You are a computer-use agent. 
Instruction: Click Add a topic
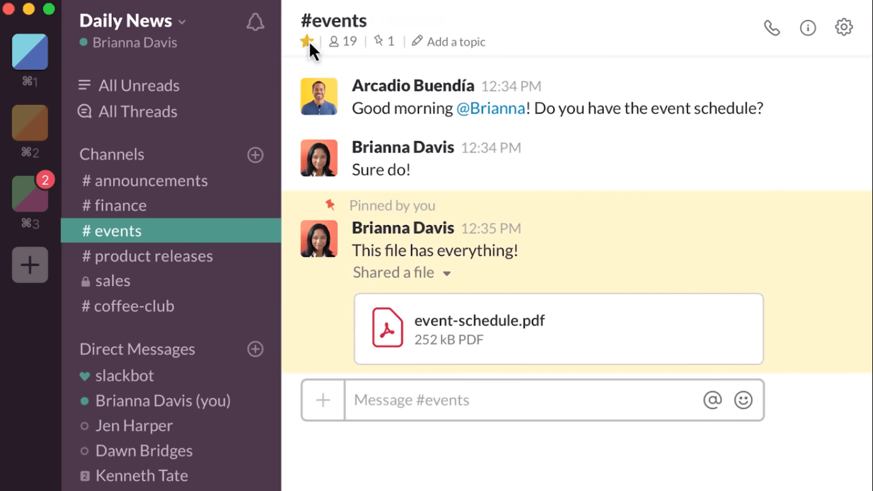point(449,42)
